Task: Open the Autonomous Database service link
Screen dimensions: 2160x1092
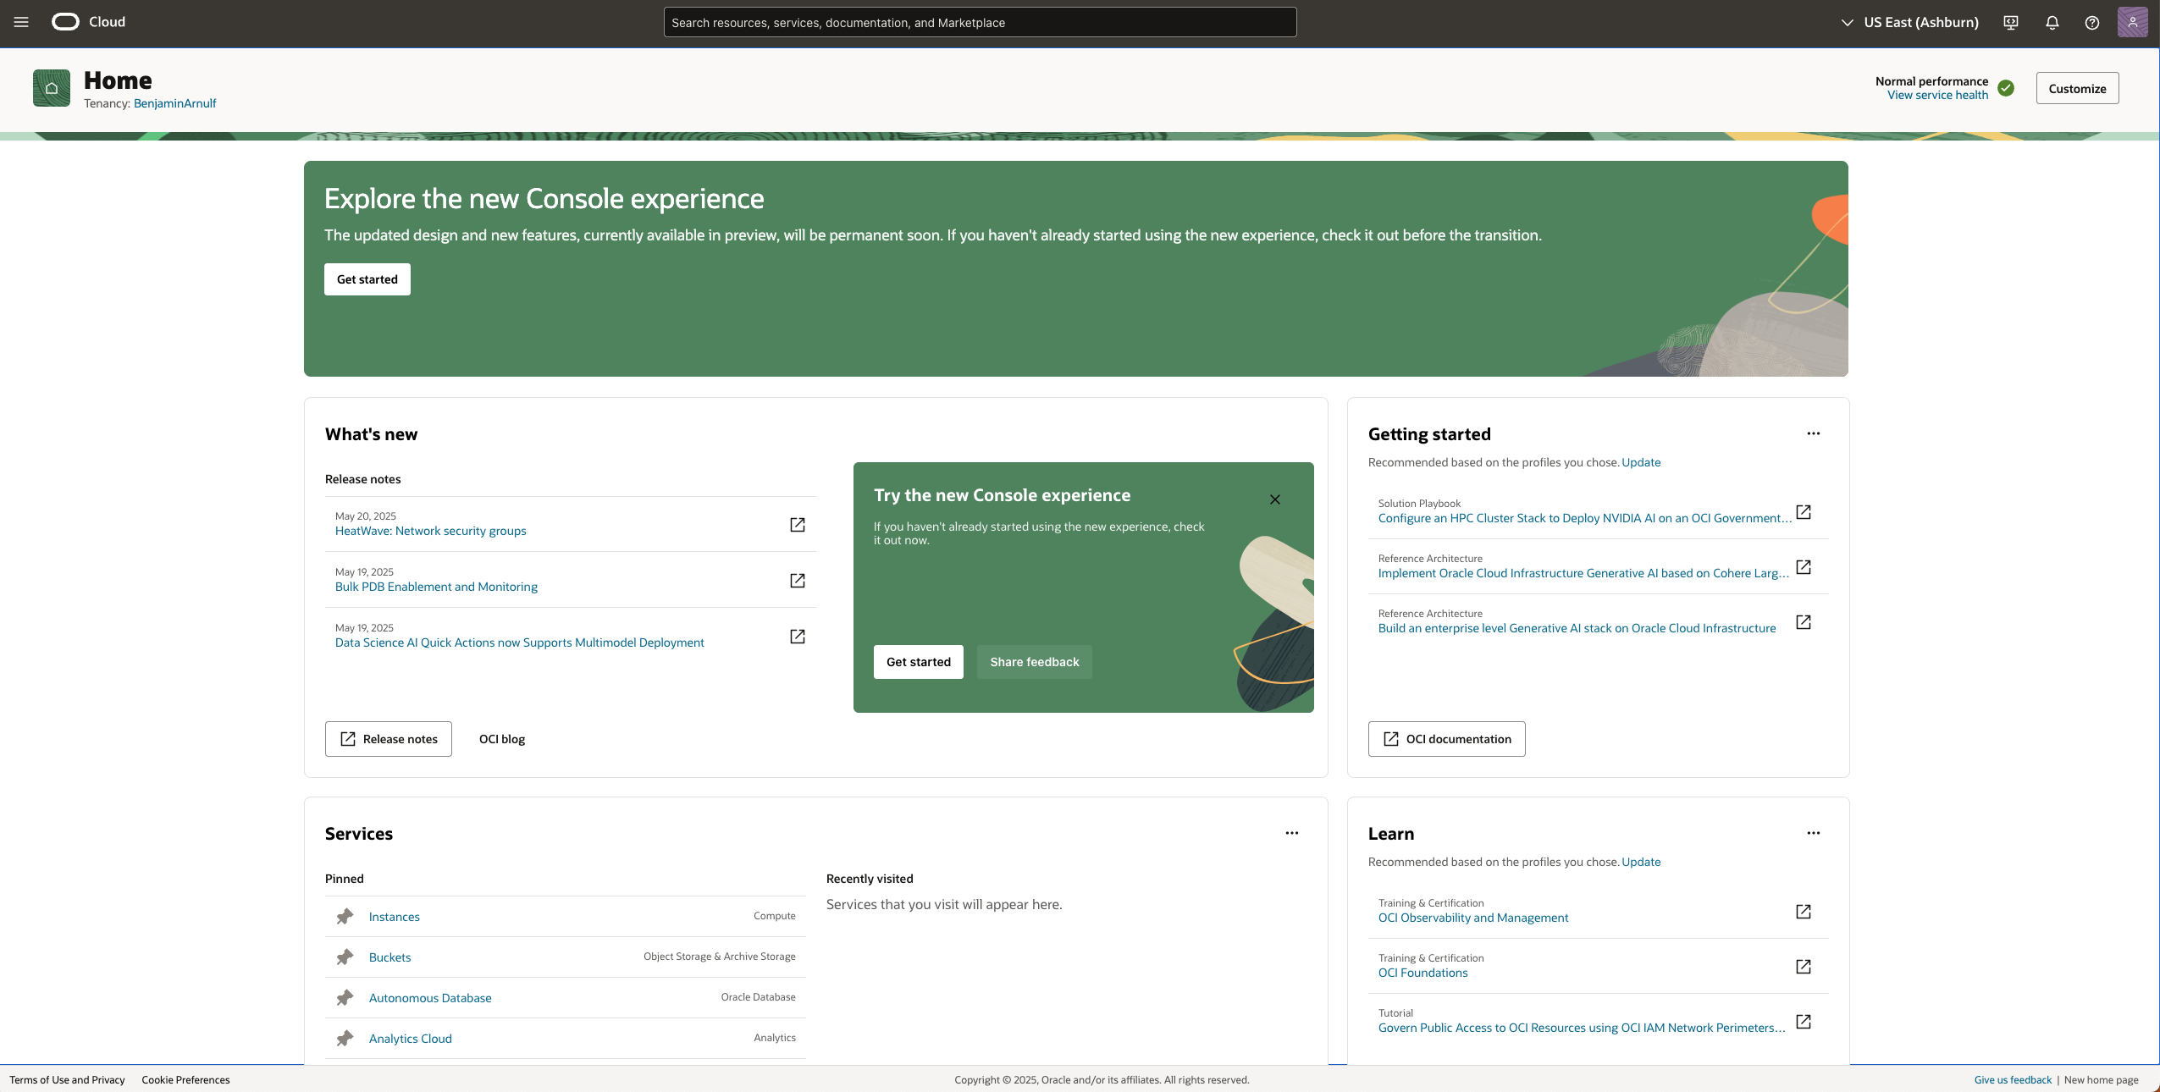Action: coord(430,998)
